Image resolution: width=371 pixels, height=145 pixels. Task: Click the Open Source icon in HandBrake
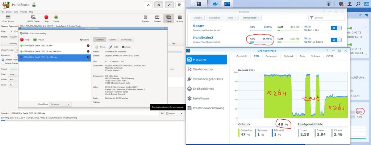[8, 17]
